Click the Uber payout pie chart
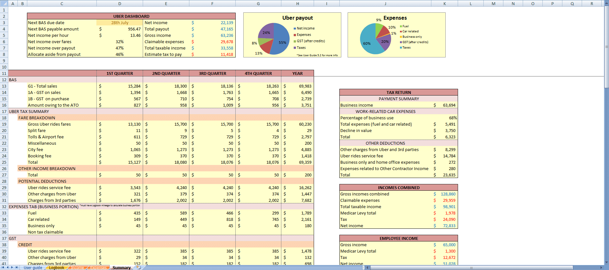Viewport: 609px width, 270px height. click(x=273, y=38)
